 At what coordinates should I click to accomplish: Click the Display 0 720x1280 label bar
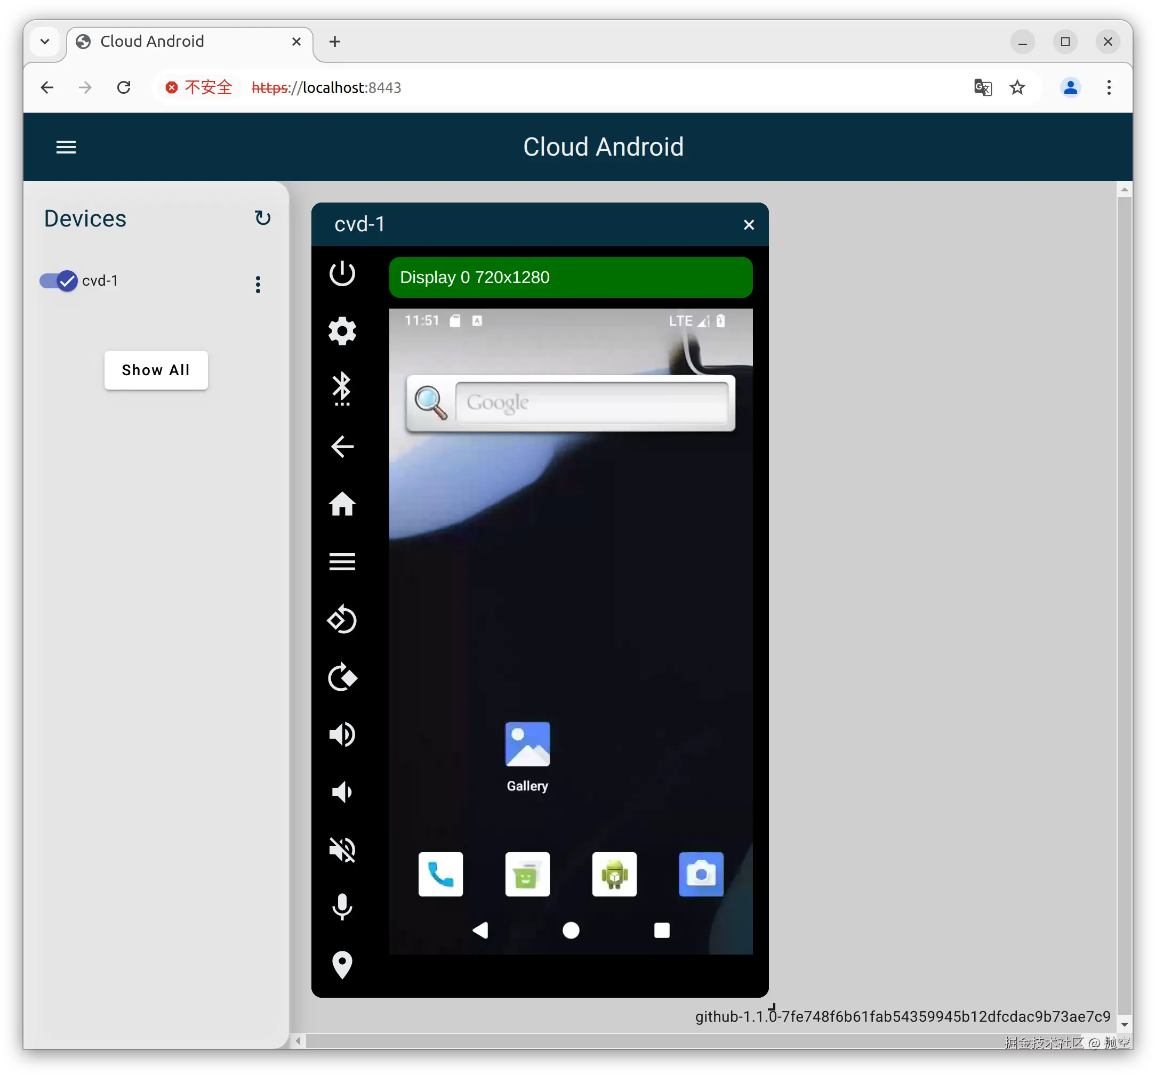[571, 278]
